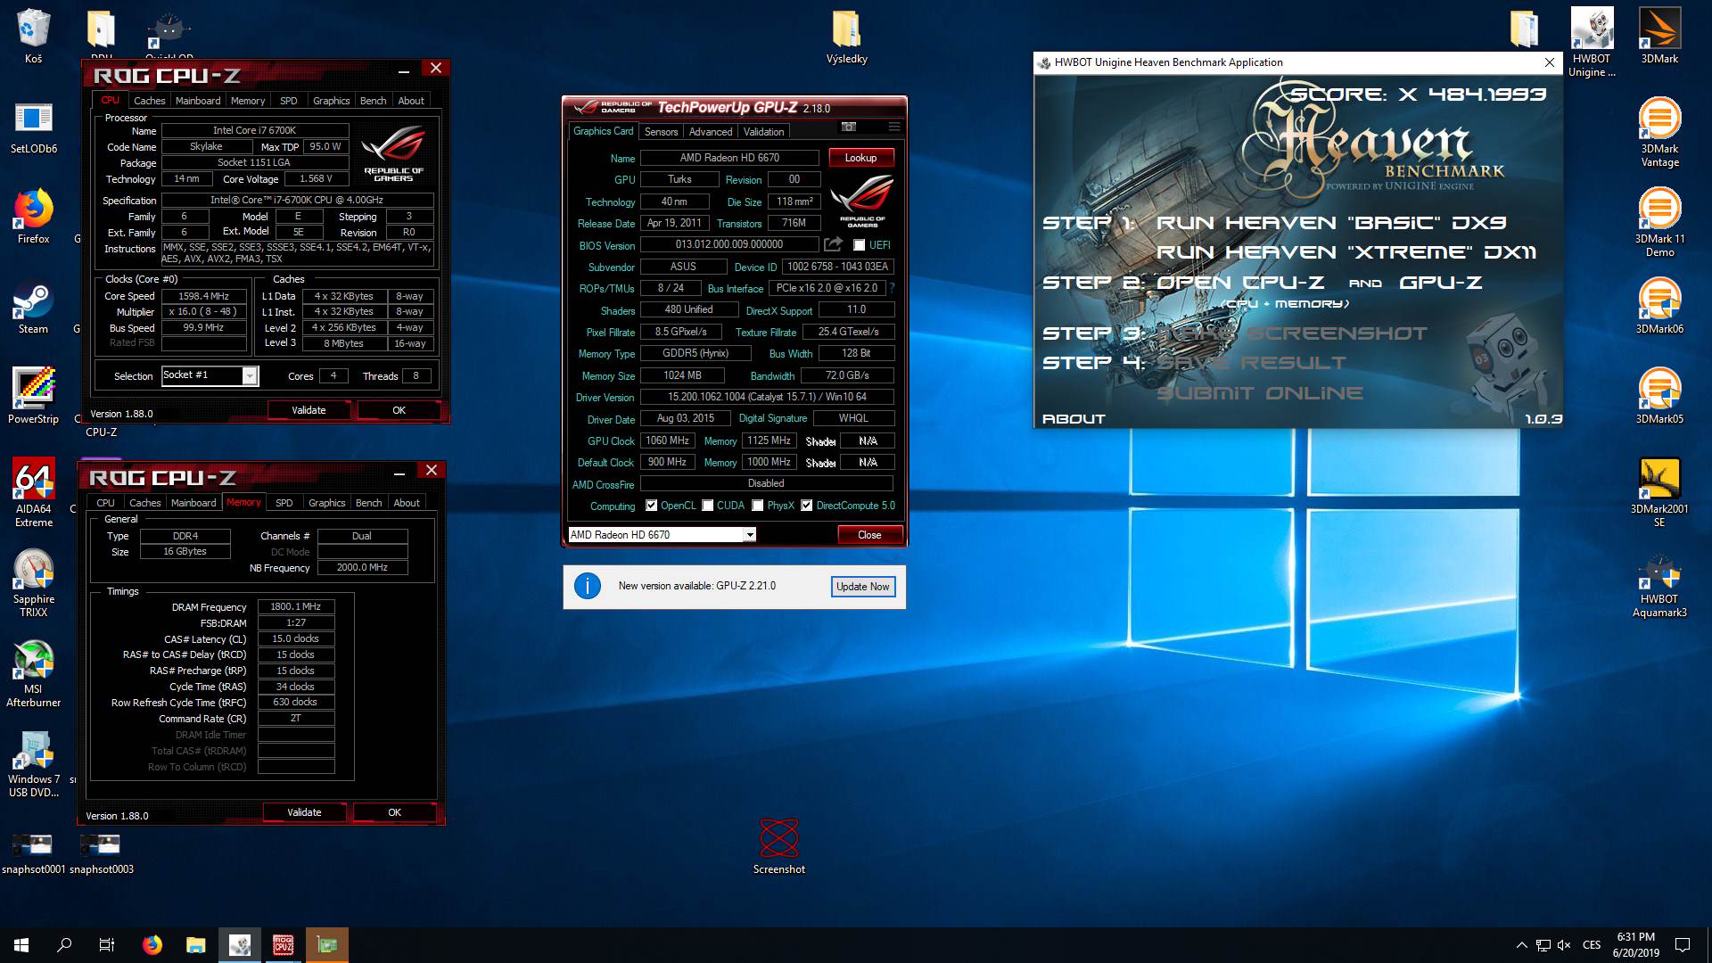The image size is (1712, 963).
Task: Switch to Caches tab in upper CPU-Z
Action: point(150,101)
